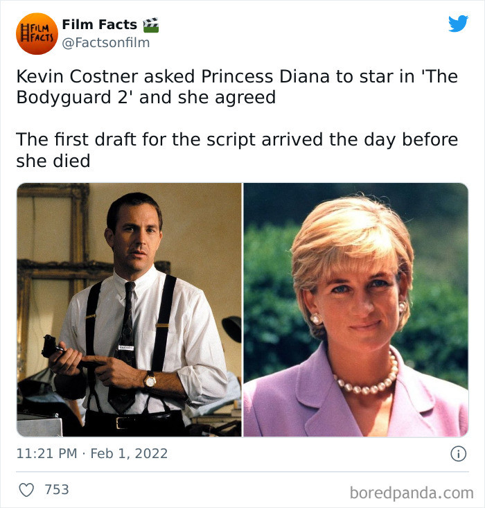485x508 pixels.
Task: Visit the @Factsonfilm handle
Action: point(105,43)
